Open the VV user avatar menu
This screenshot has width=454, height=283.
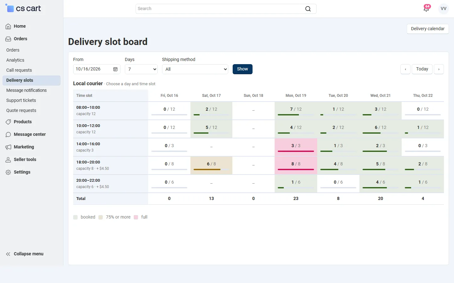pos(443,8)
